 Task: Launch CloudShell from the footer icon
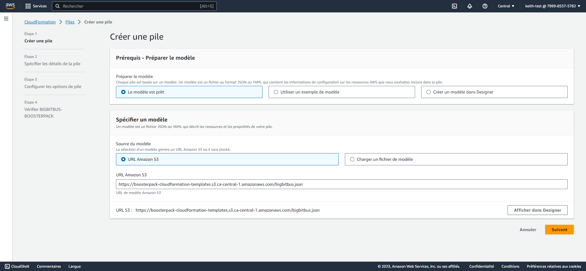7,266
